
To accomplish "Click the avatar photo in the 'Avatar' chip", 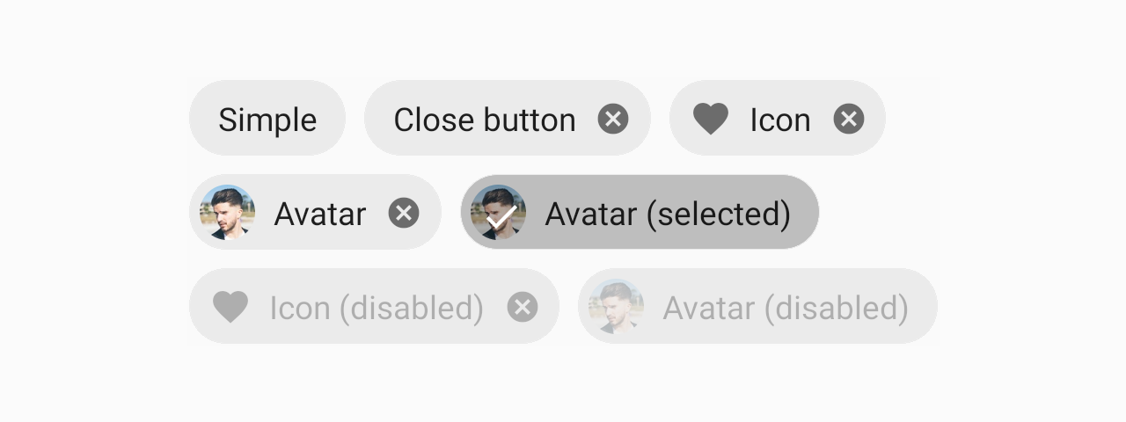I will [x=228, y=213].
